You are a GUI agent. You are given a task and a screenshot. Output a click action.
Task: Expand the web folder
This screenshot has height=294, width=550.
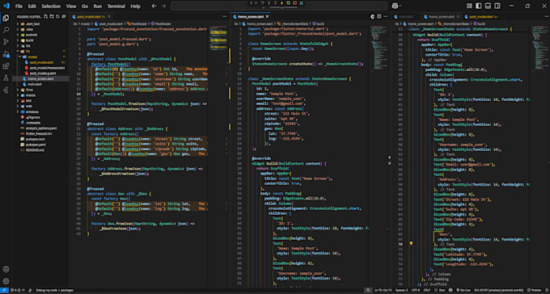point(29,106)
